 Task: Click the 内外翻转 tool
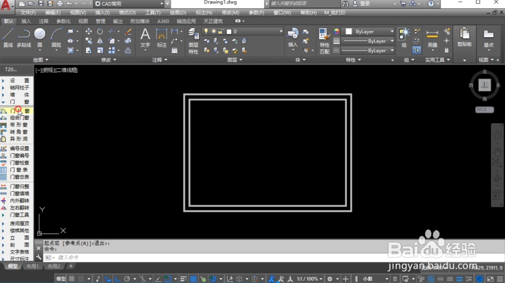point(16,201)
